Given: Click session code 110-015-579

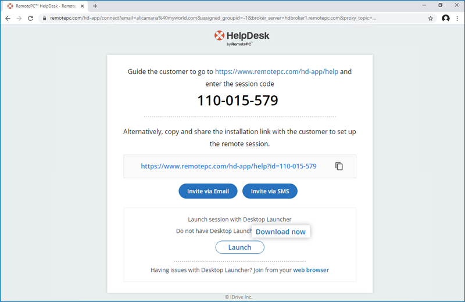Looking at the screenshot, I should (x=238, y=100).
